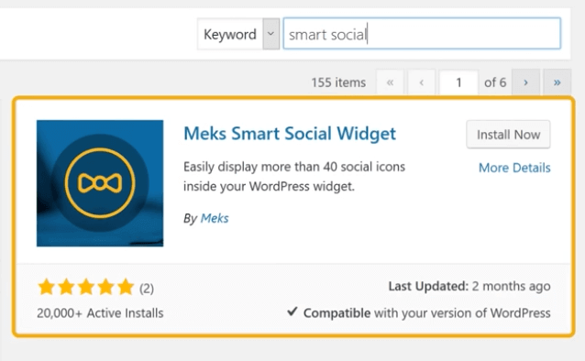Click the fifth rating star
This screenshot has height=361, width=585.
(x=126, y=287)
